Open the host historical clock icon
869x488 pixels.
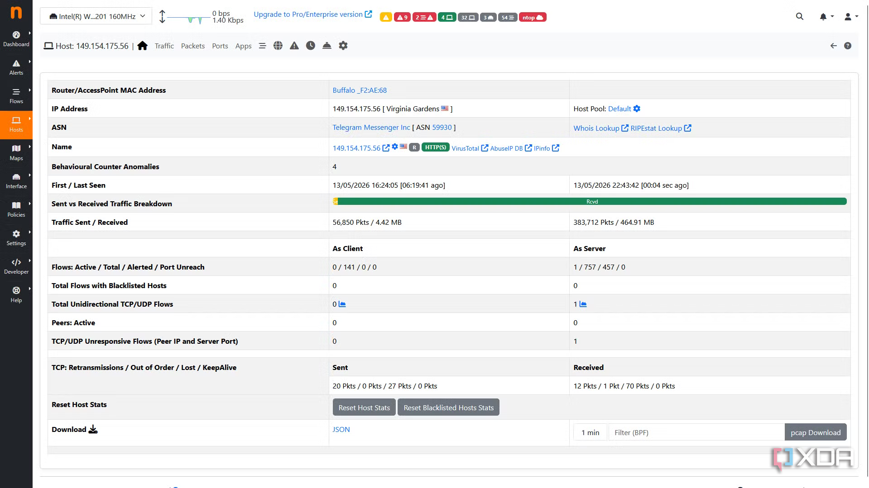(x=311, y=46)
